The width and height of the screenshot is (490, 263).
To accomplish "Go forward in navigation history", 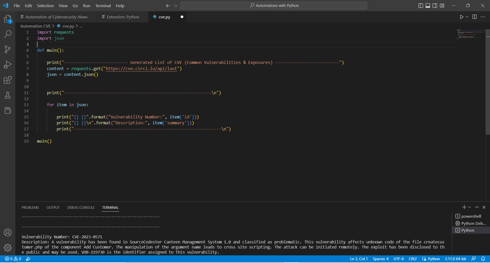I will (x=175, y=6).
